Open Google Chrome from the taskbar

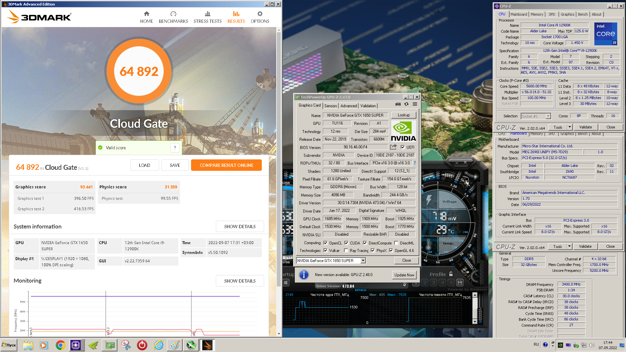(60, 345)
